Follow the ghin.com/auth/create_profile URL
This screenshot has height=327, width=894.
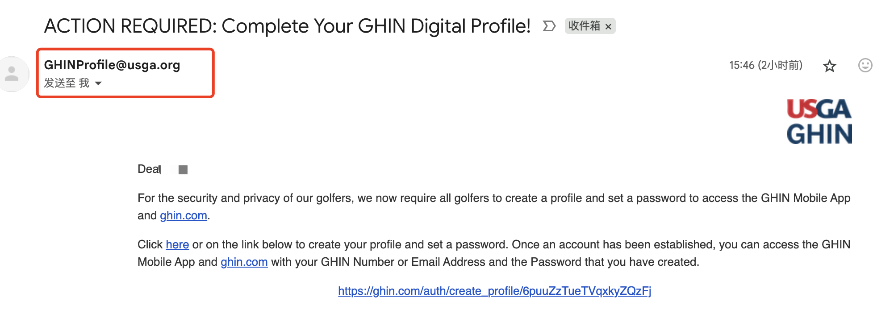point(494,291)
